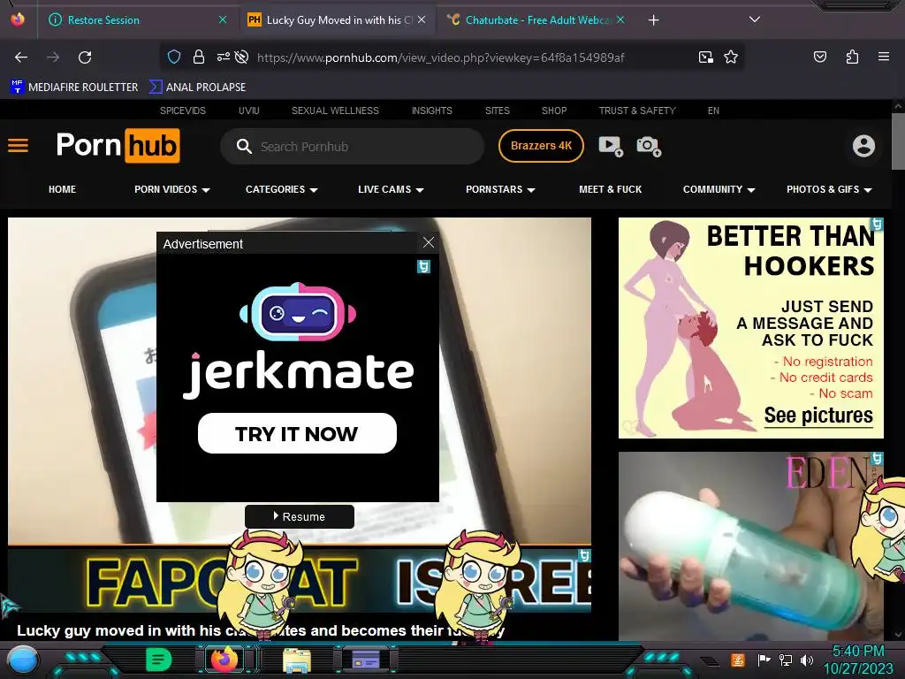Open a new tab with the plus button
Image resolution: width=905 pixels, height=679 pixels.
[x=653, y=20]
